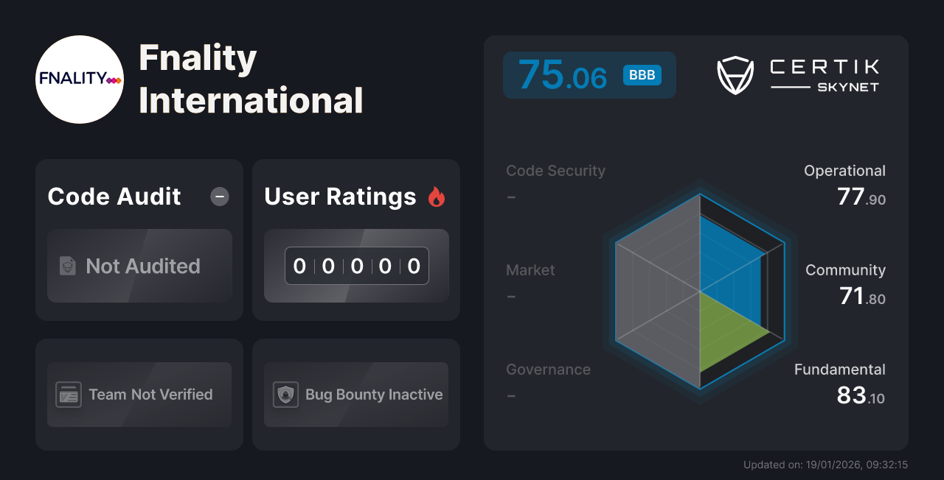Viewport: 944px width, 480px height.
Task: Open the BBB rating badge
Action: click(x=641, y=74)
